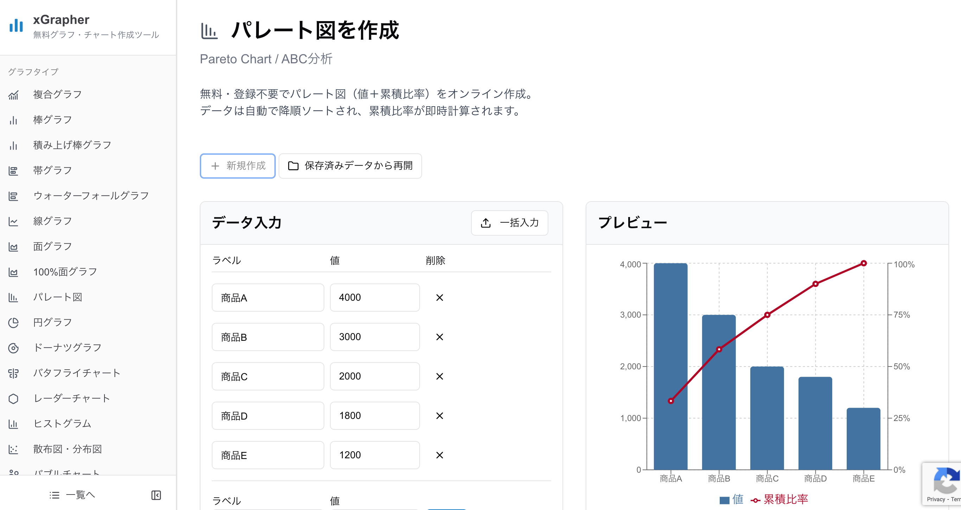Select the 円グラフ pie chart icon
Screen dimensions: 961x510
(x=13, y=323)
